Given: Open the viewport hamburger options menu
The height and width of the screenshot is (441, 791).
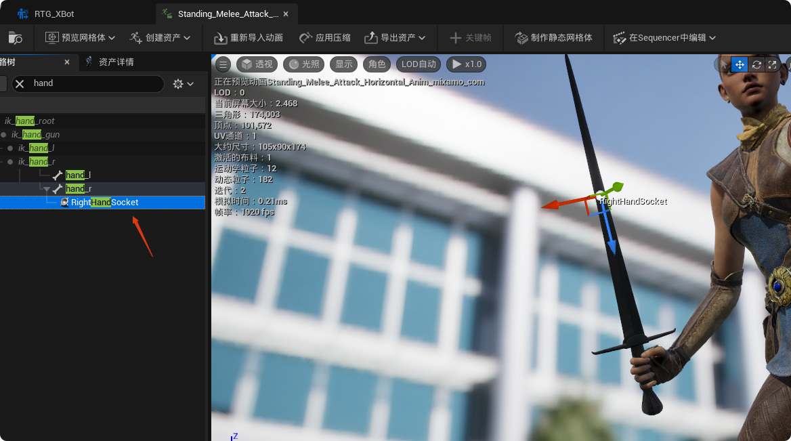Looking at the screenshot, I should pos(223,64).
